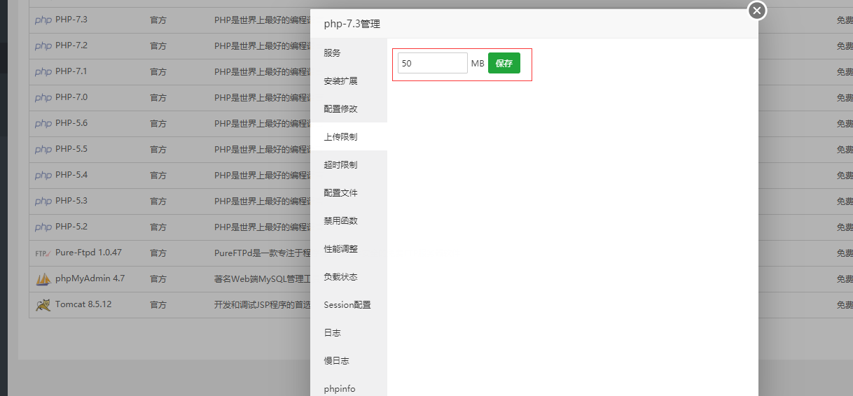Screen dimensions: 853x396
Task: Switch to the 配置修改 tab
Action: tap(349, 109)
